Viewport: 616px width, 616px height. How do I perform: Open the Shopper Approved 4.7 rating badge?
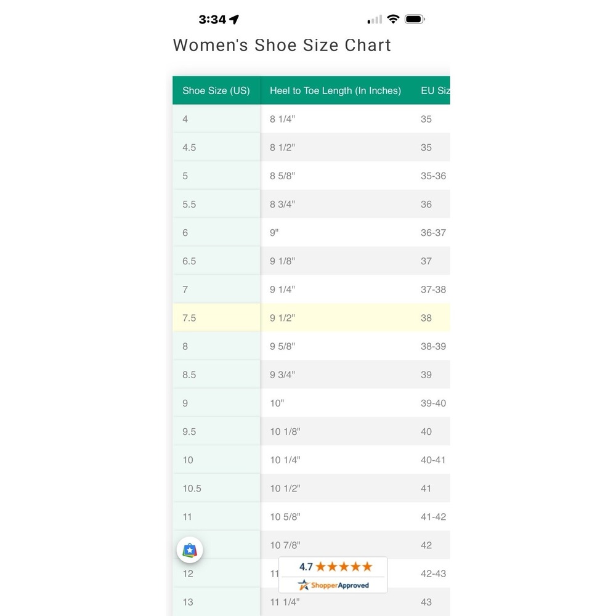[333, 575]
